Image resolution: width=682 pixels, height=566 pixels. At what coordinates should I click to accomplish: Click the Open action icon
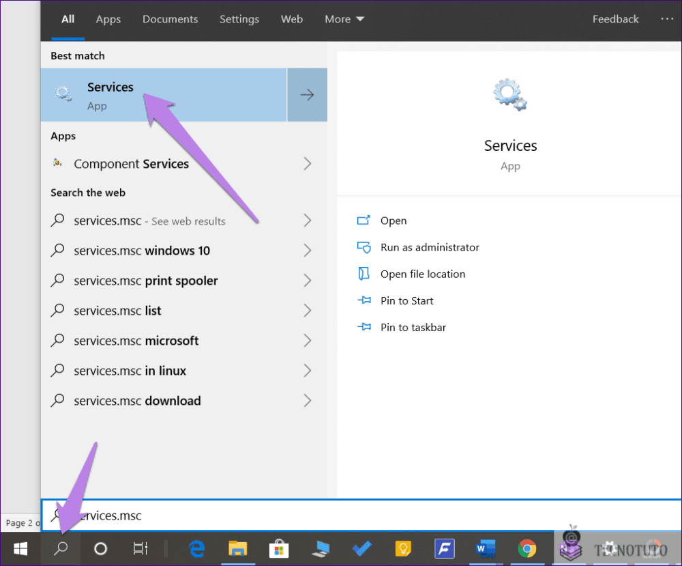[364, 221]
